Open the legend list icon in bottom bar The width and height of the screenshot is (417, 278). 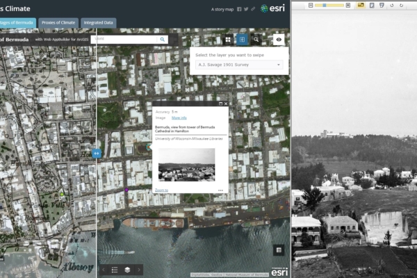(x=114, y=270)
